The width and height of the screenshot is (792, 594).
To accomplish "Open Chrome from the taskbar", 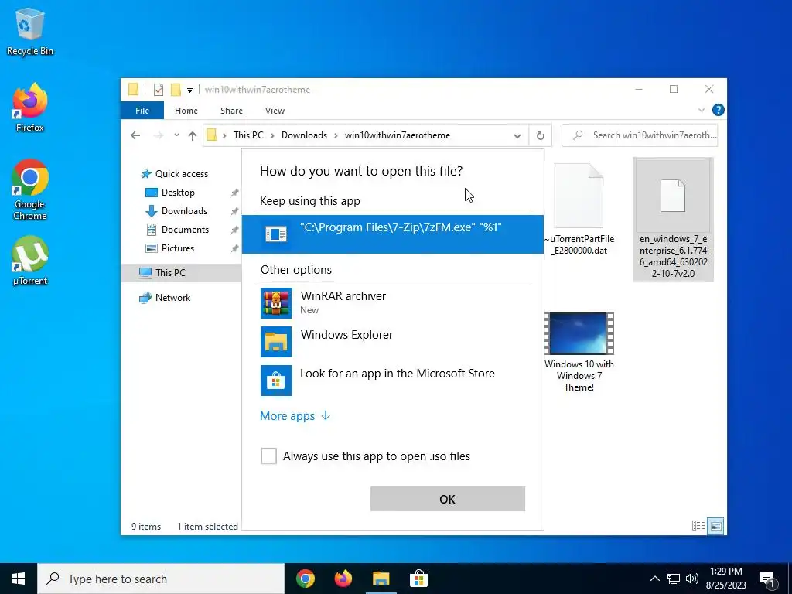I will point(305,579).
